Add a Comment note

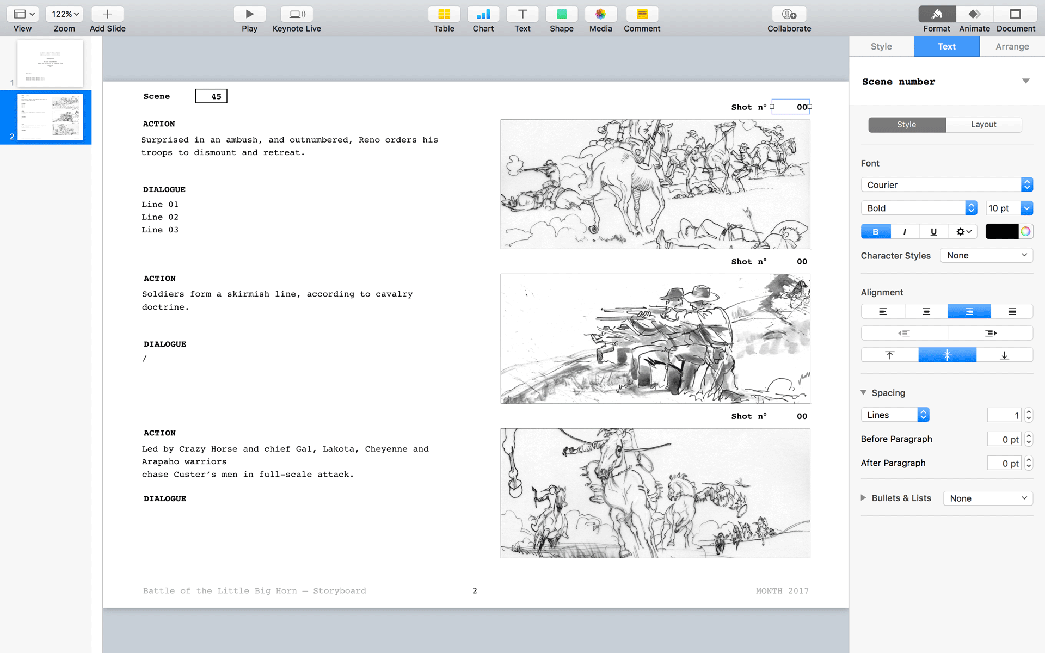click(x=642, y=14)
